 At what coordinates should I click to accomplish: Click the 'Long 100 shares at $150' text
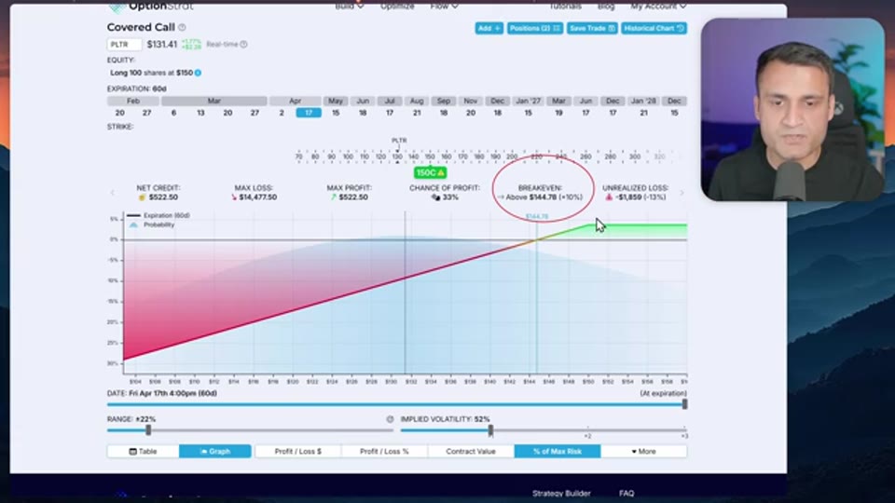[x=151, y=73]
